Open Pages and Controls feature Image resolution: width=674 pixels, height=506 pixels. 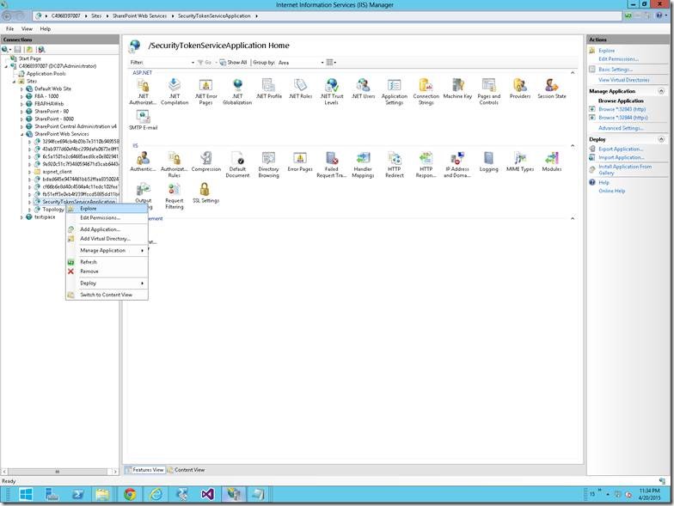488,91
